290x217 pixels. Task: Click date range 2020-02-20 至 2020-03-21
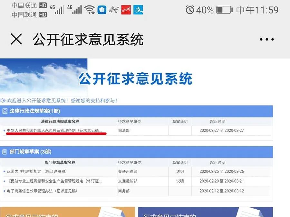(x=222, y=181)
